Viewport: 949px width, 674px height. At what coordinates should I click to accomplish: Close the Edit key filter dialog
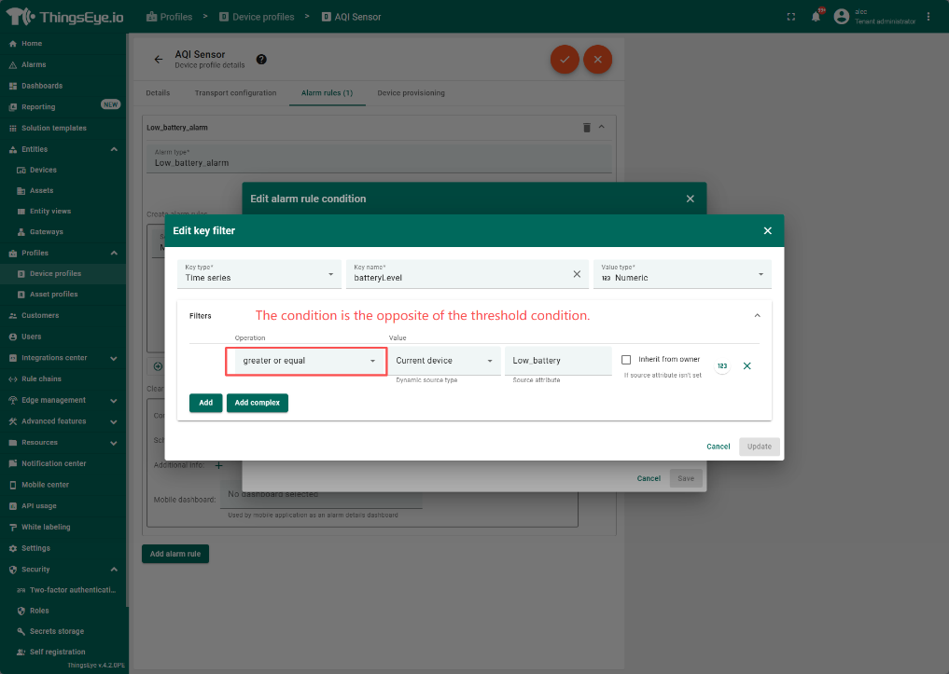(x=767, y=231)
